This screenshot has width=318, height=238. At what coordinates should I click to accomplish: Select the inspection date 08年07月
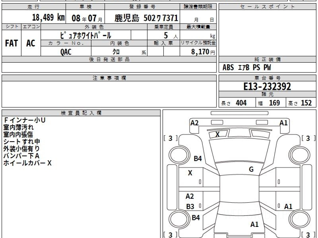[x=87, y=18]
